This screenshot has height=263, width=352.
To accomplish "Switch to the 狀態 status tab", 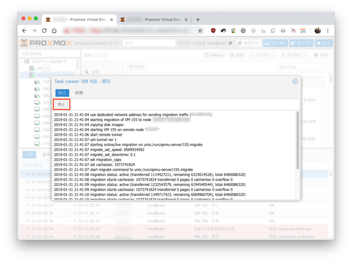I will [x=79, y=93].
